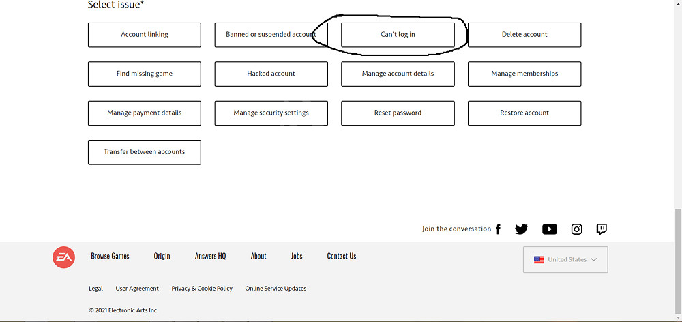Pick the Delete account issue
This screenshot has height=322, width=682.
pos(524,35)
